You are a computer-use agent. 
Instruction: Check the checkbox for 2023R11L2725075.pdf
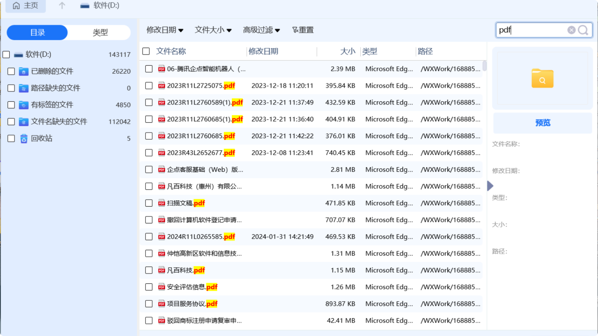(149, 85)
